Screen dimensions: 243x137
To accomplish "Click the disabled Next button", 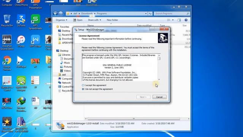I will 143,97.
